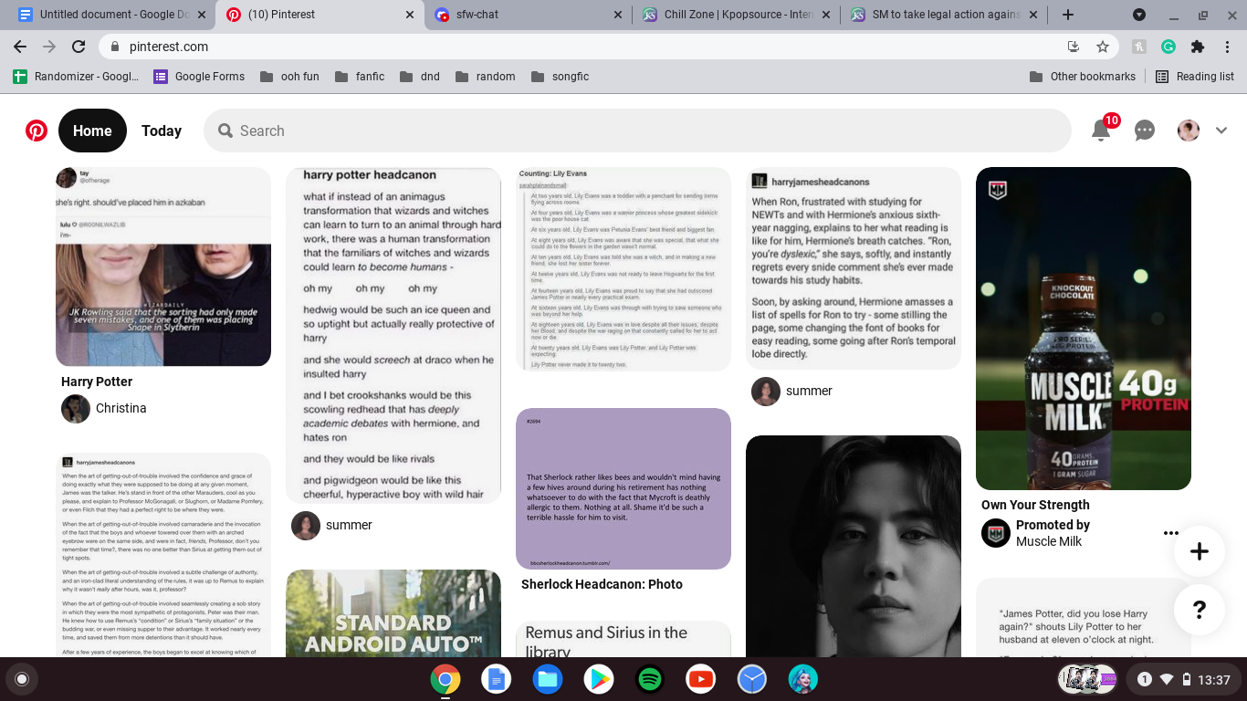Open the Ron dyslexic headcanon pin
The height and width of the screenshot is (701, 1247).
click(x=854, y=268)
